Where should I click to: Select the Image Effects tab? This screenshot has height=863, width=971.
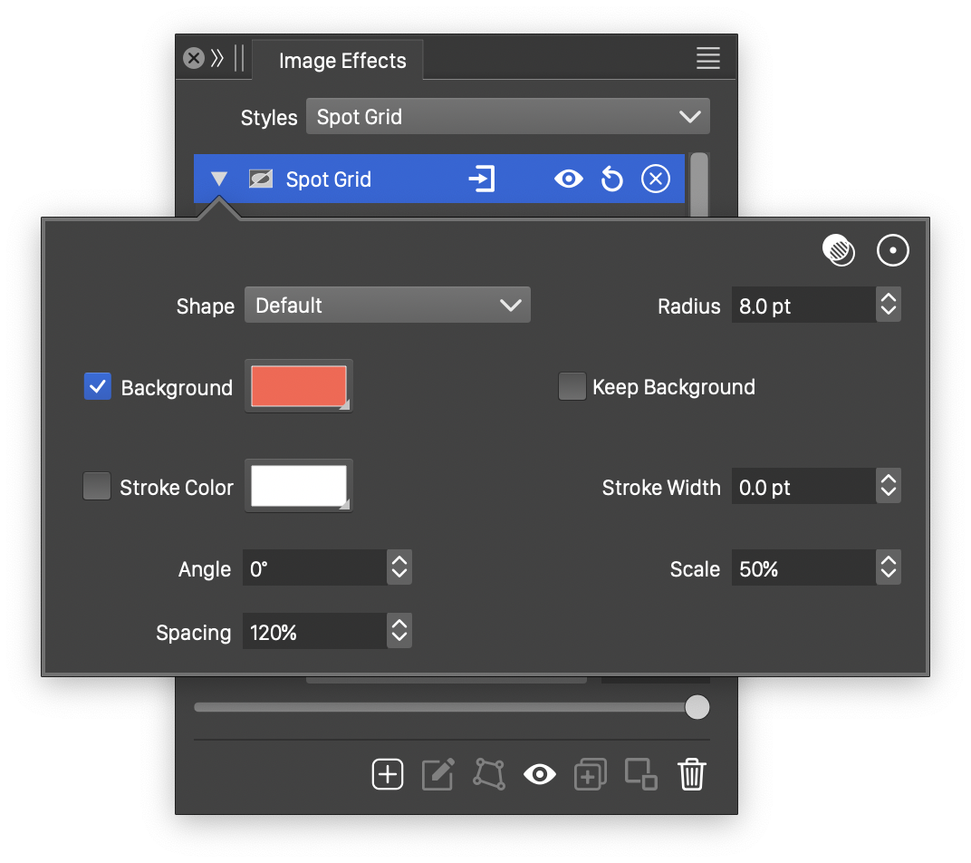pos(341,61)
